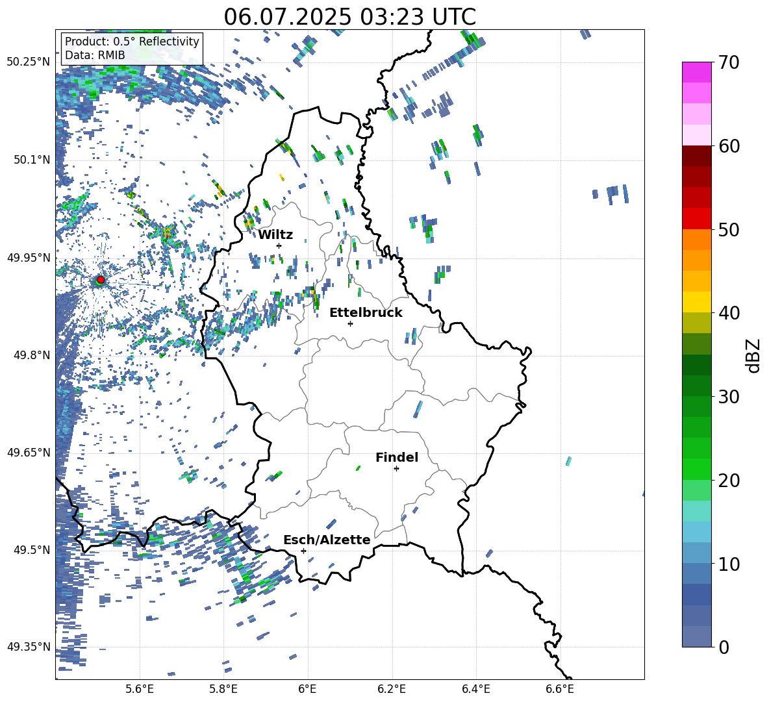Click the 40 colorbar tick label
The image size is (769, 702).
pos(729,313)
